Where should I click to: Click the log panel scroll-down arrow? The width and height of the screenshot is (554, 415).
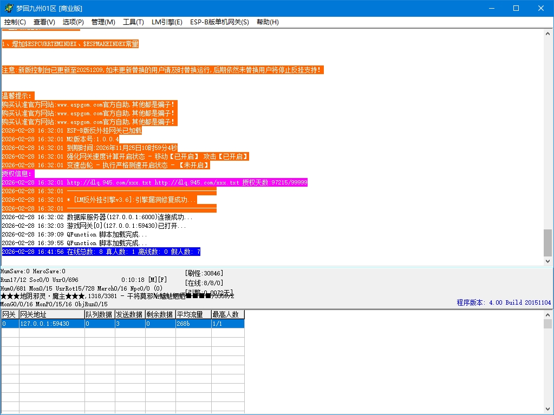click(x=548, y=261)
